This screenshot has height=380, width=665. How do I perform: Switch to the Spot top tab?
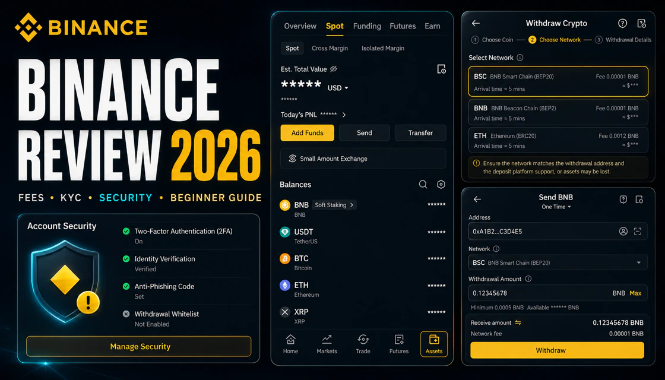[x=335, y=26]
